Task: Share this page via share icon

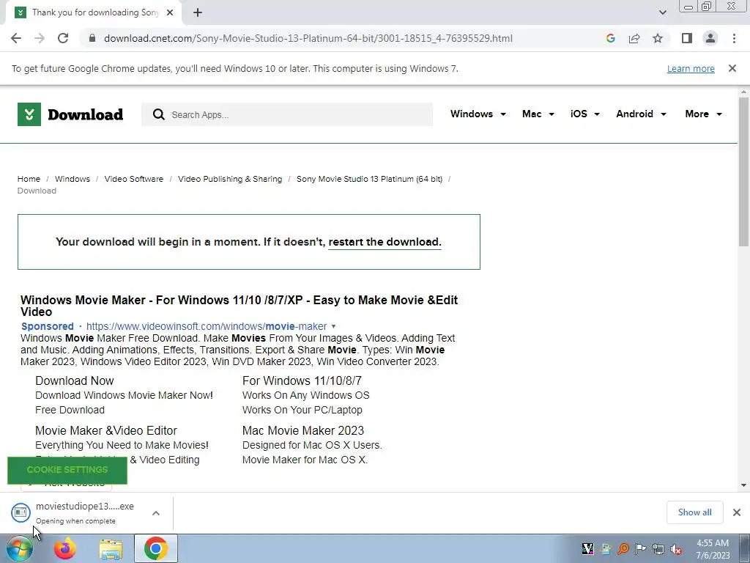Action: [x=634, y=38]
